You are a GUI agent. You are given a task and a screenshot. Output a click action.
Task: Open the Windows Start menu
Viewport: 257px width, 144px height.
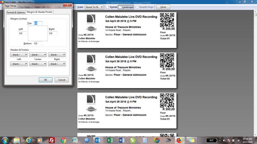coord(5,140)
